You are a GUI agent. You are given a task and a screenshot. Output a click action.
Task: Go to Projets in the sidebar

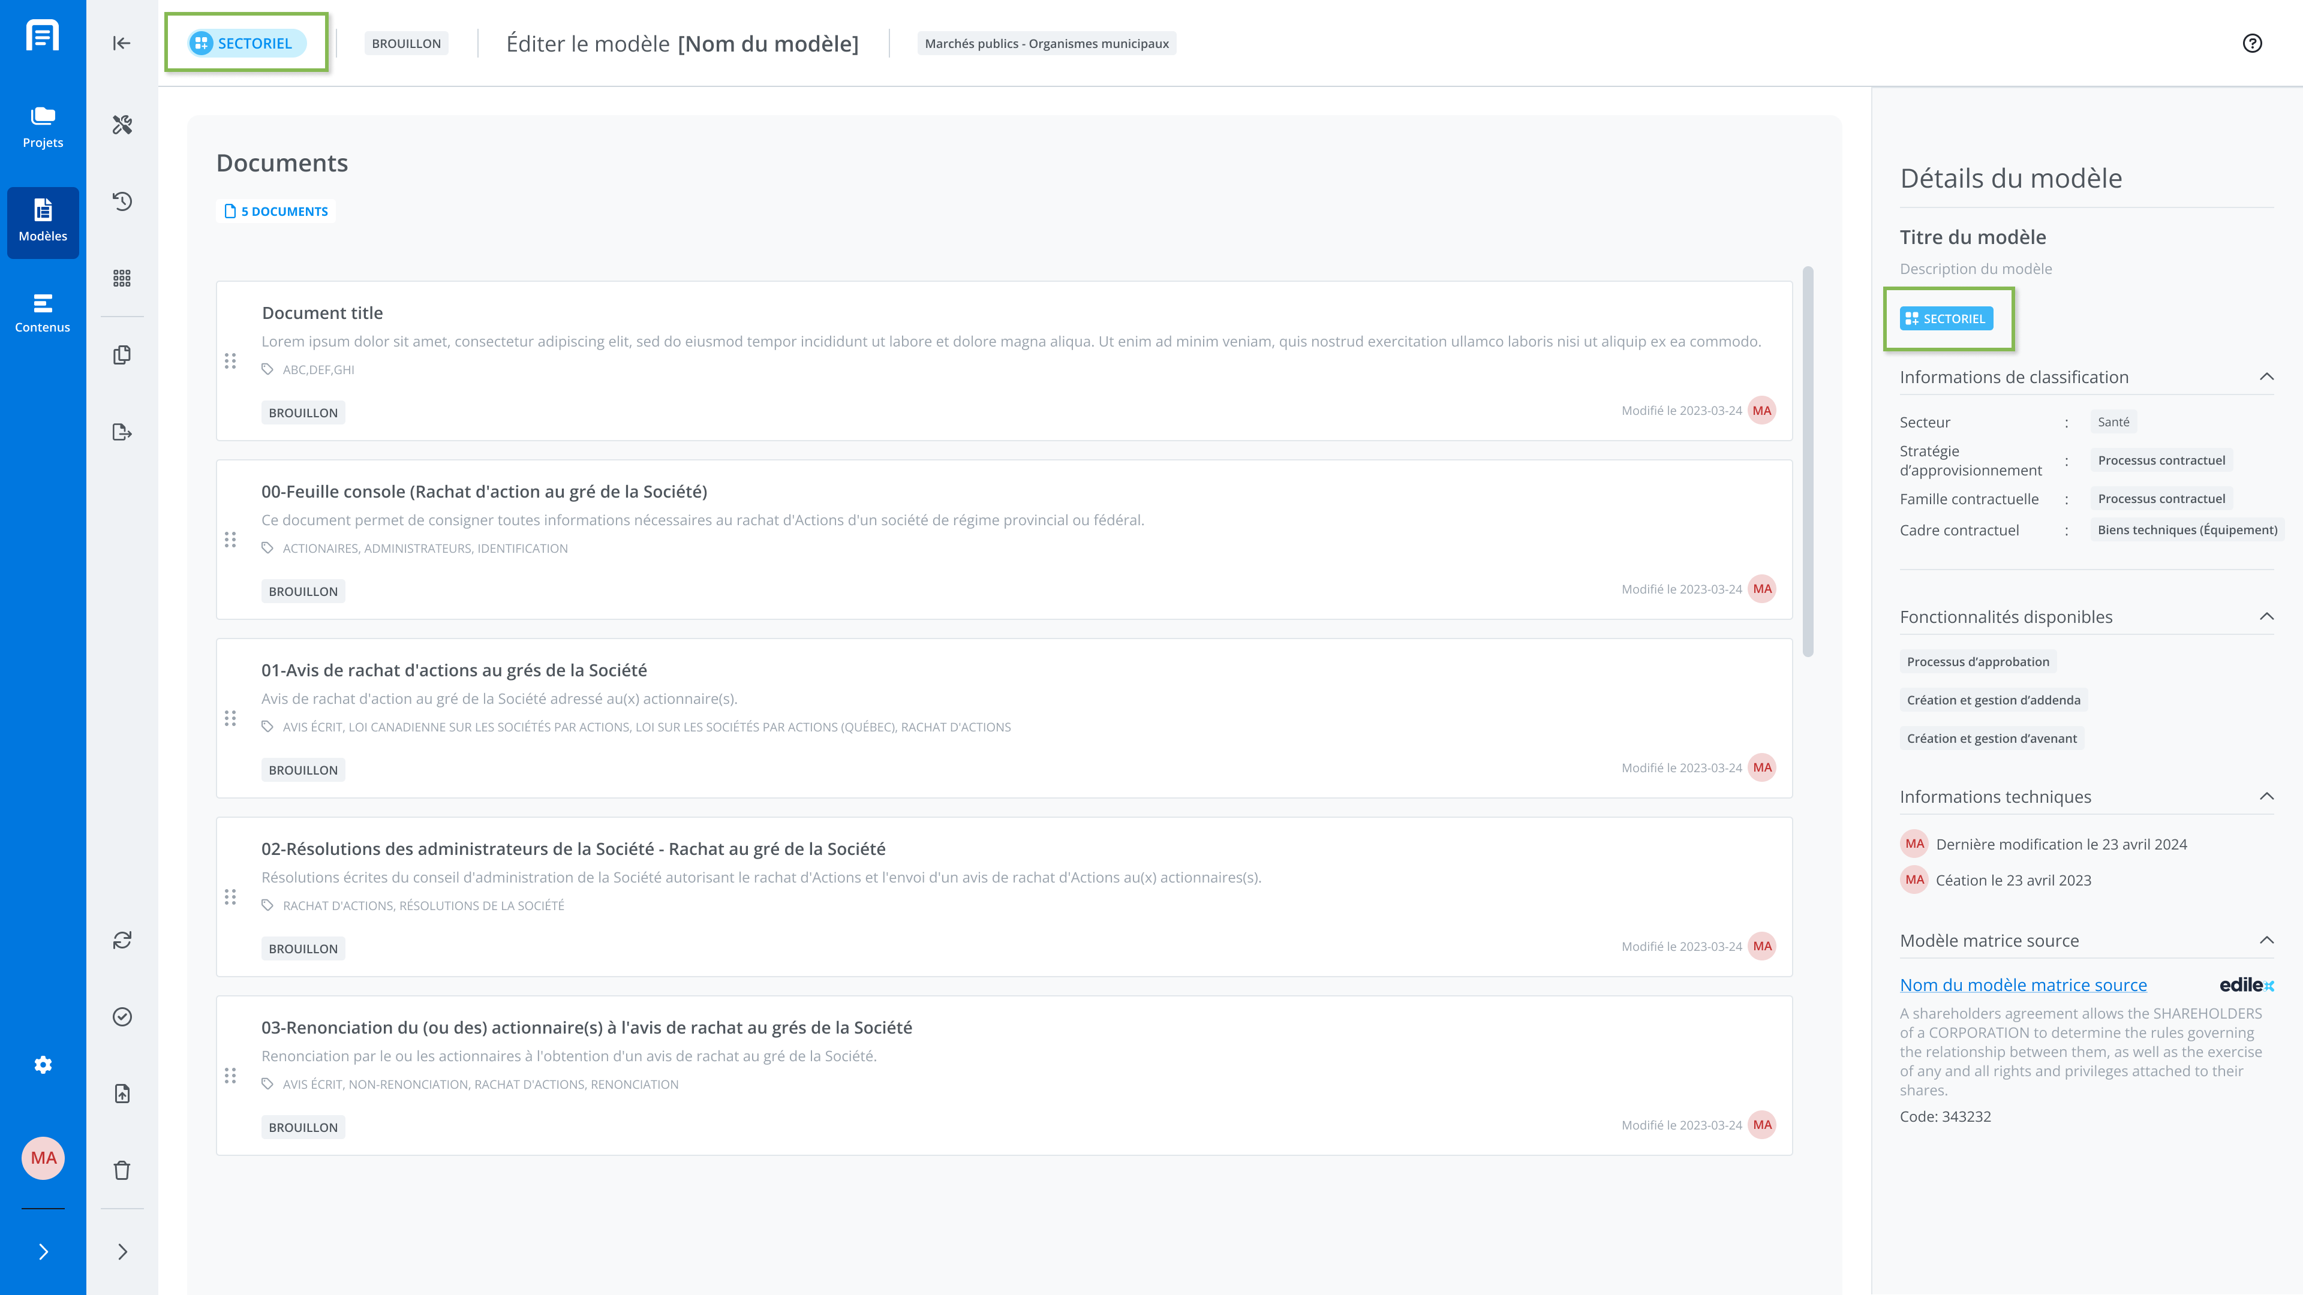pos(43,128)
